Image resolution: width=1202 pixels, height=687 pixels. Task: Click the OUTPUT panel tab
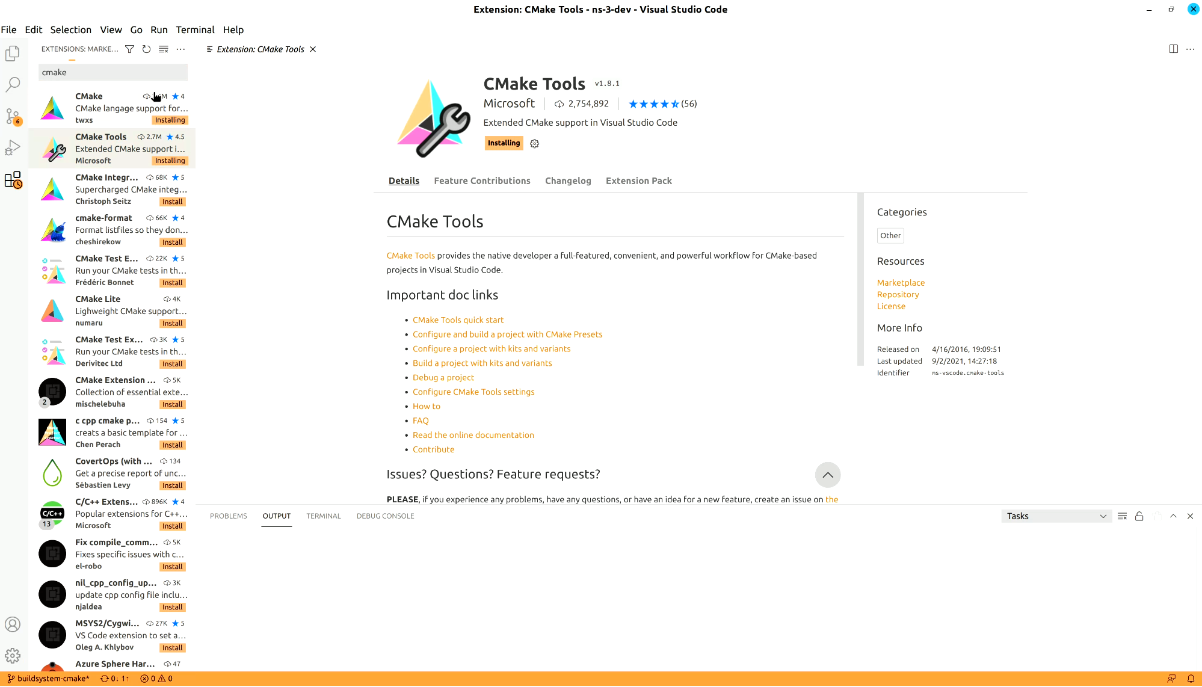pyautogui.click(x=277, y=515)
